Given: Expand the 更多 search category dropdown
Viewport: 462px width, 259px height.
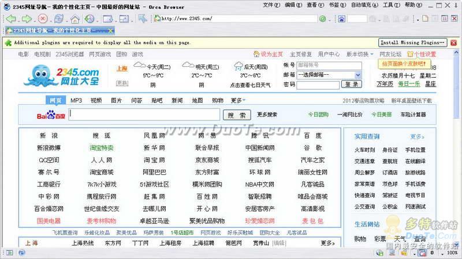Looking at the screenshot, I should pos(237,100).
